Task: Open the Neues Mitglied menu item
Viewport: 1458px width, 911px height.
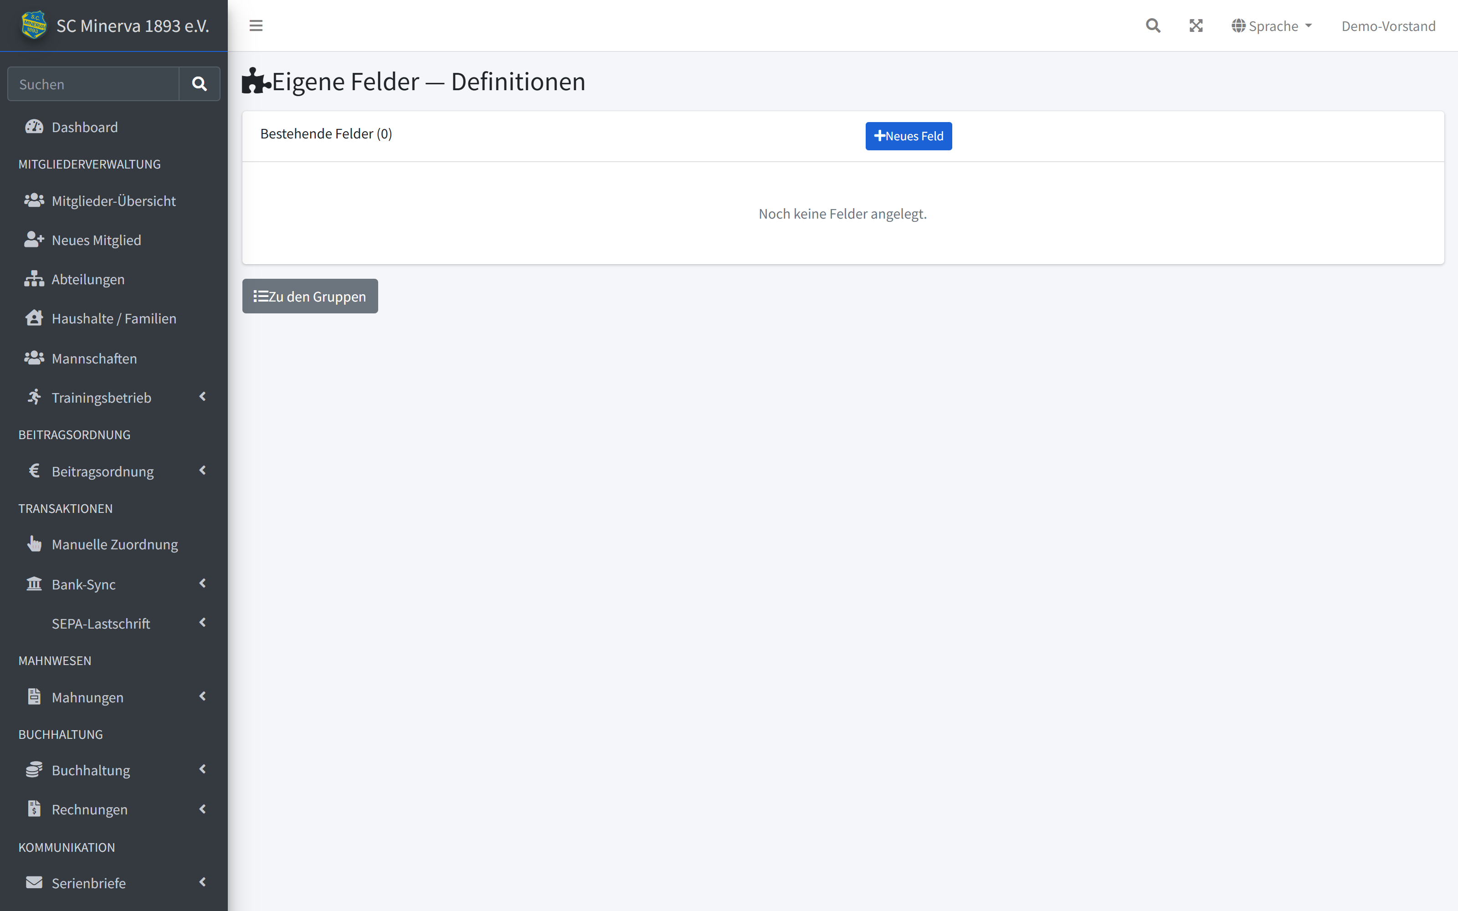Action: [x=113, y=240]
